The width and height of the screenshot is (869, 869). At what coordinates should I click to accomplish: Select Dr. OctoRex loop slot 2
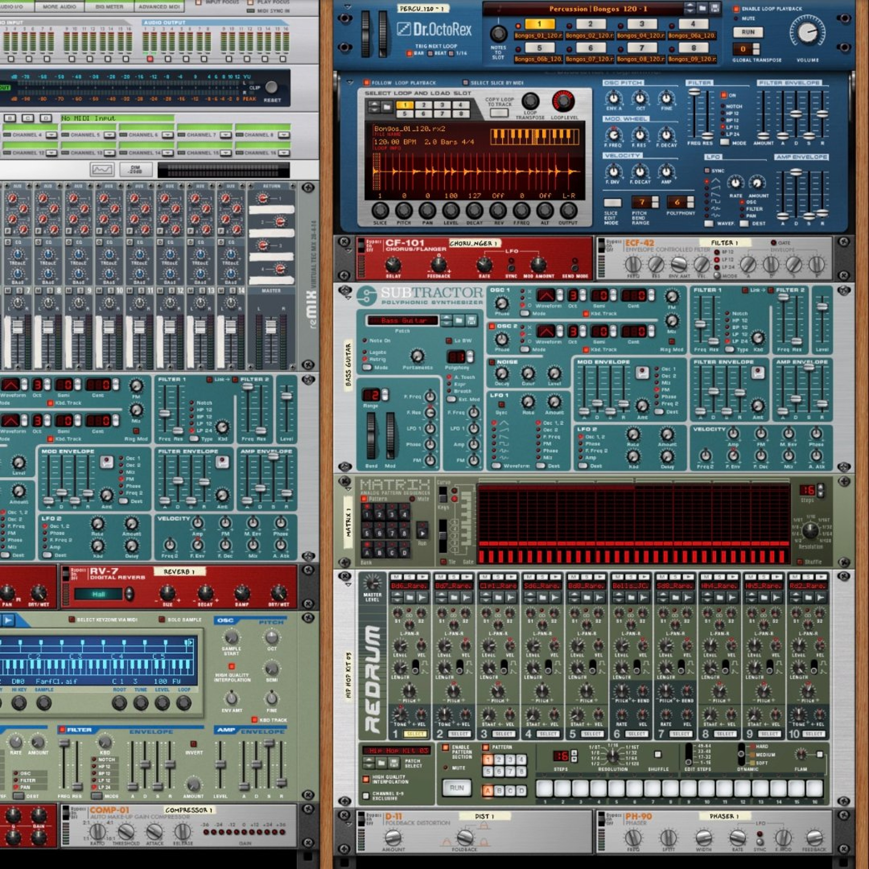pos(590,24)
